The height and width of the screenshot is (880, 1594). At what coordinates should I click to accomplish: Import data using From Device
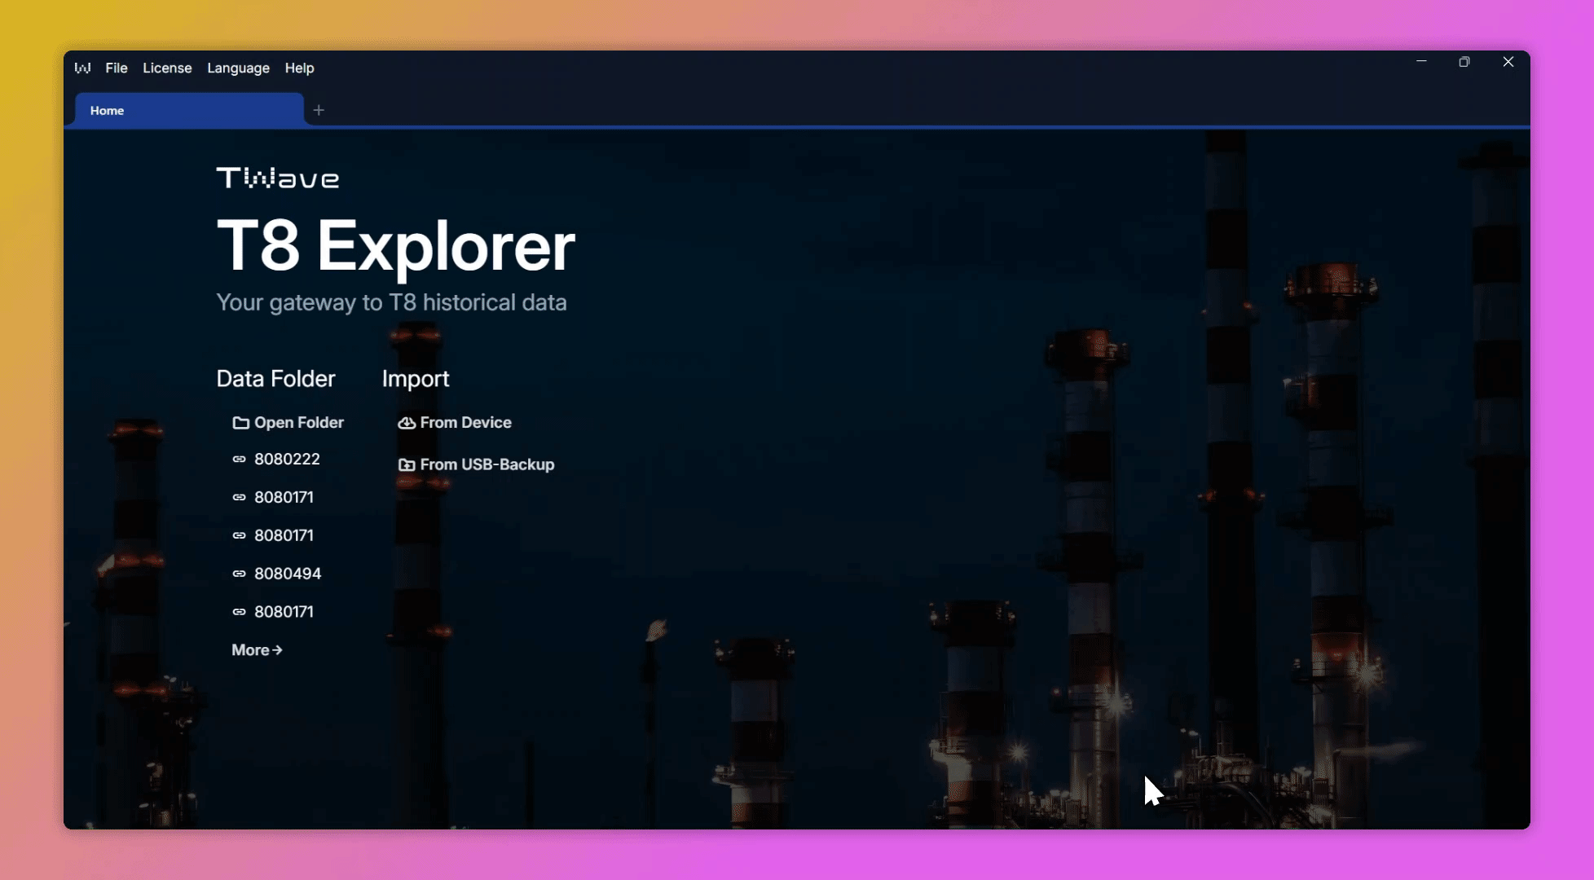[x=465, y=423]
